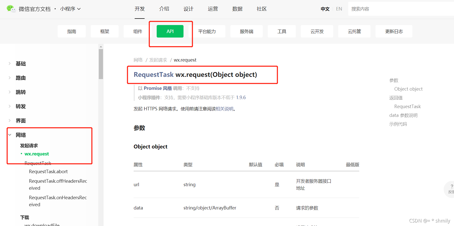Click the WeChat logo icon
The width and height of the screenshot is (454, 226).
(x=11, y=9)
